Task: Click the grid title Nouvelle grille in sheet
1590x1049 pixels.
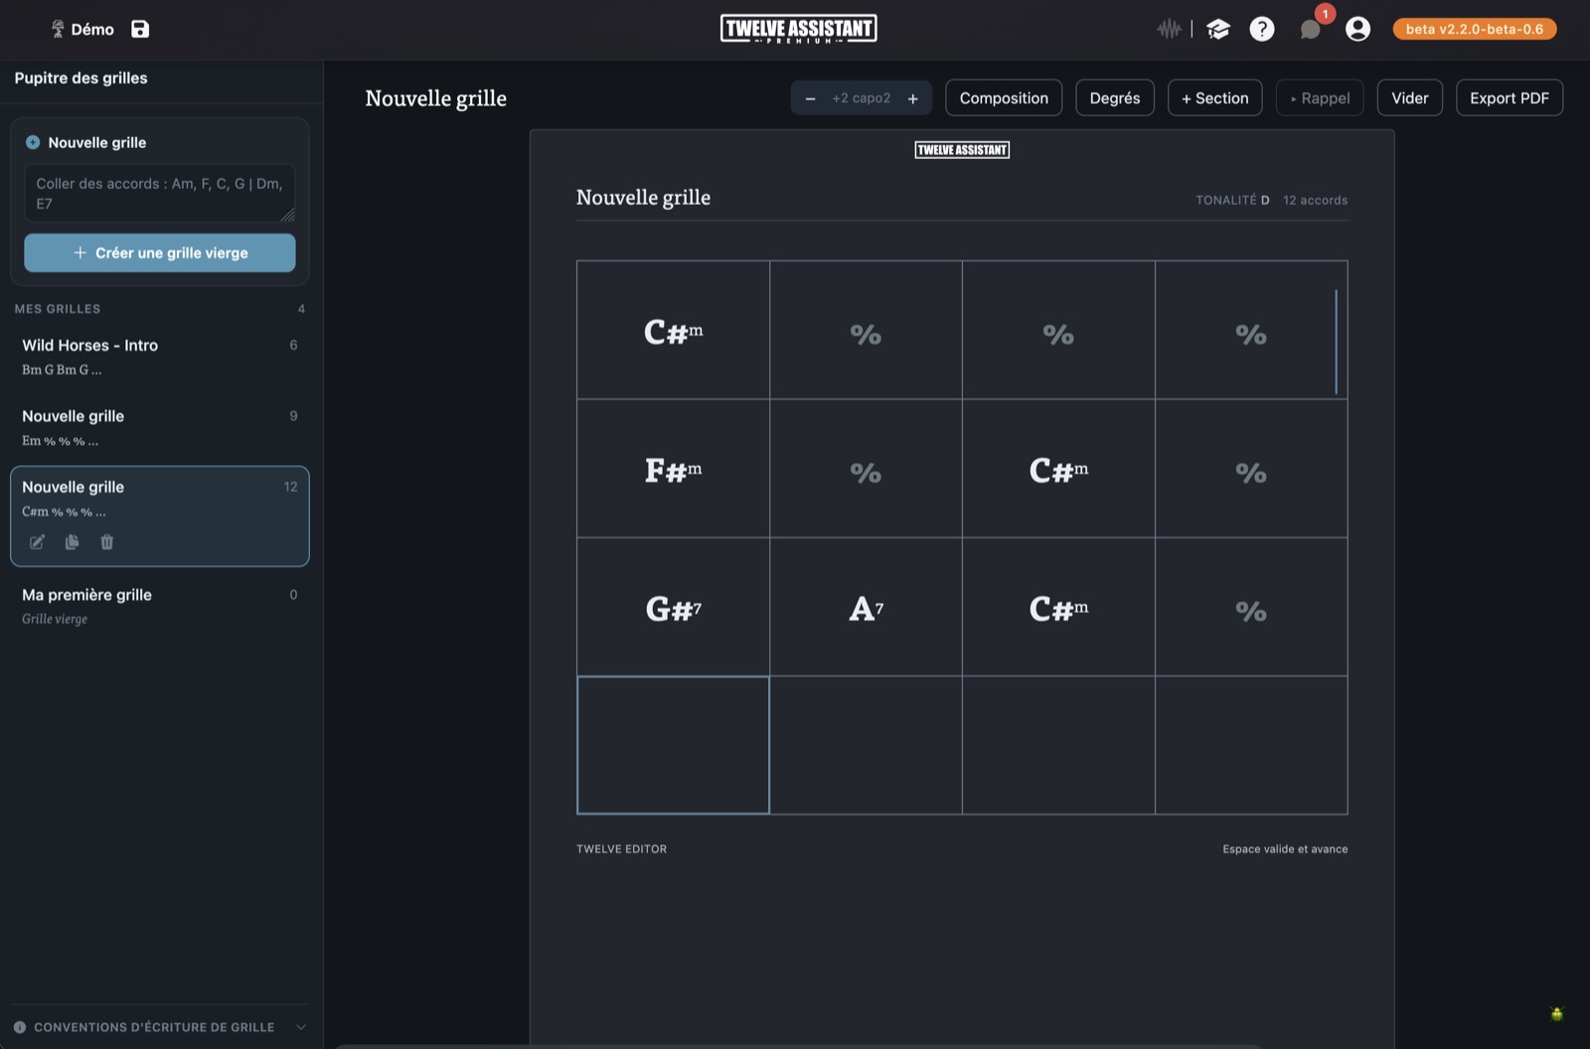Action: tap(643, 197)
